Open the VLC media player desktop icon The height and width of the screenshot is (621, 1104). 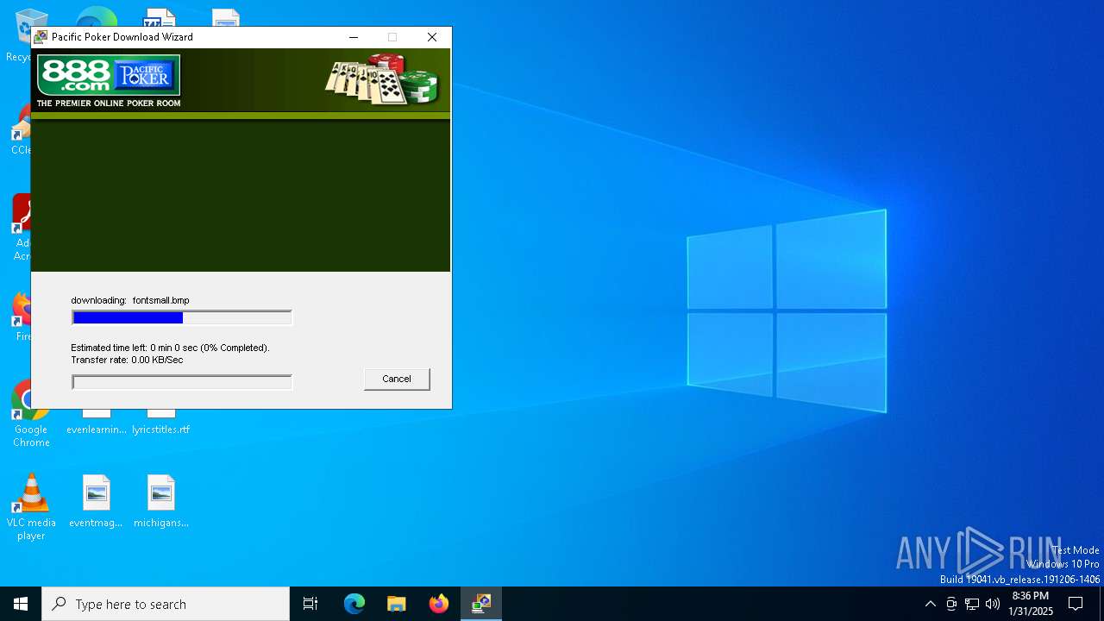31,508
